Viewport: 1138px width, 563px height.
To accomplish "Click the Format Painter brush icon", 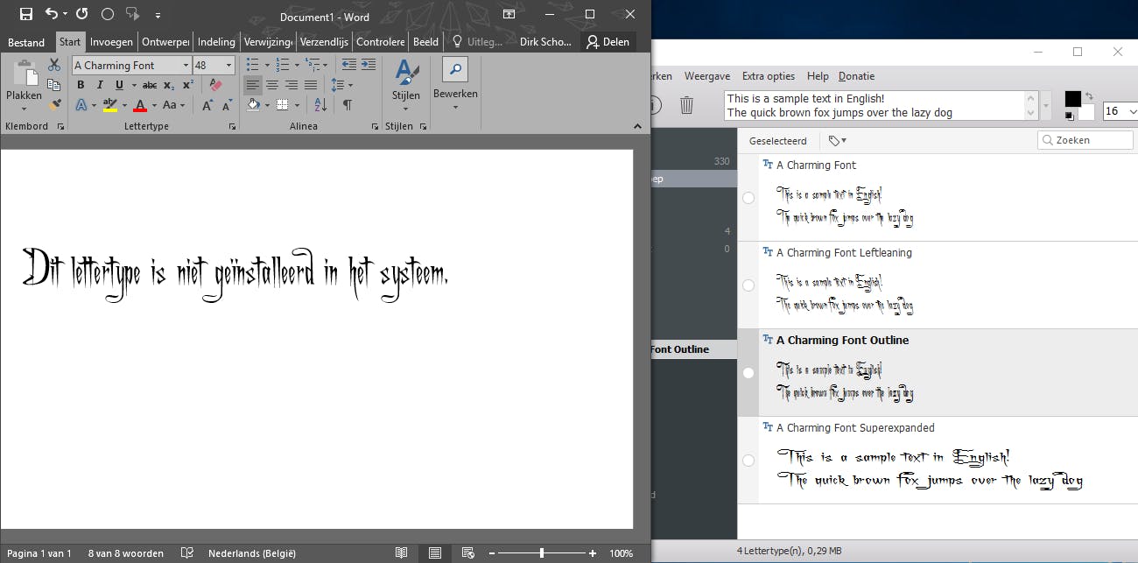I will [x=54, y=104].
